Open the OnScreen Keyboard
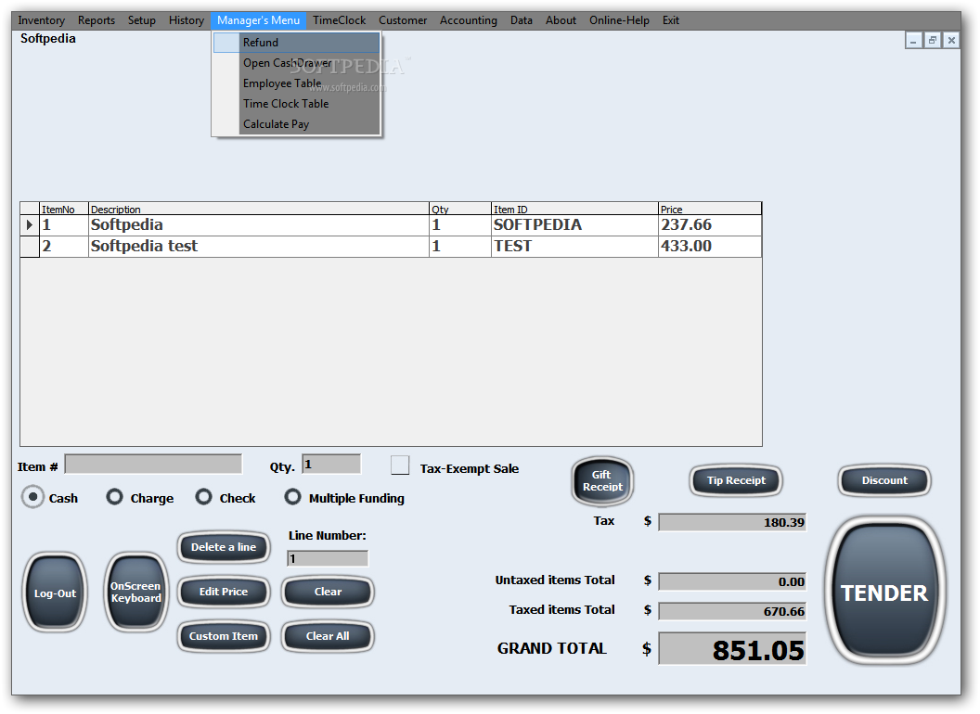Viewport: 980px width, 714px height. point(136,593)
